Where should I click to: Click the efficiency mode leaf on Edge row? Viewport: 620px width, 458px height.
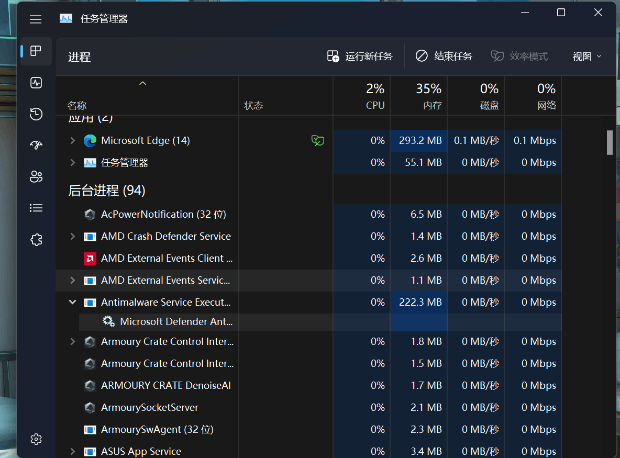tap(317, 140)
